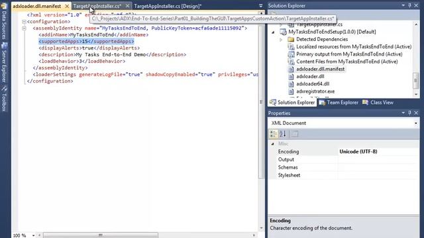
Task: Collapse the MyTasksEndToEndSetup project node
Action: click(273, 32)
